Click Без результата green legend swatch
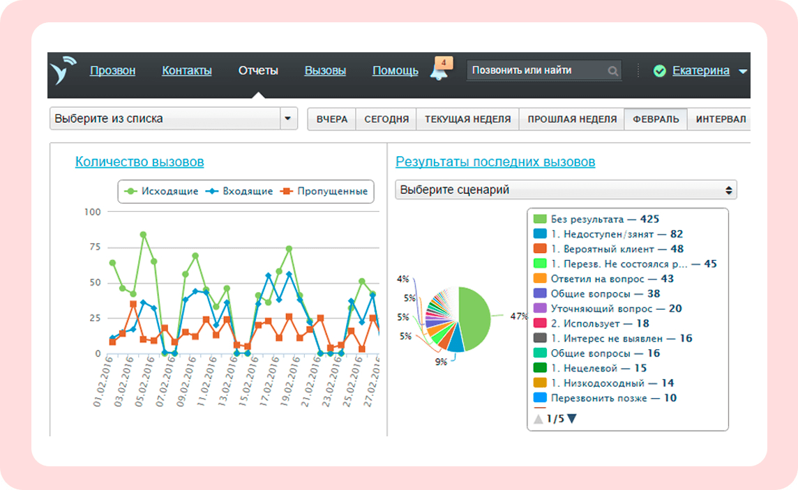Screen dimensions: 798x490 (540, 219)
